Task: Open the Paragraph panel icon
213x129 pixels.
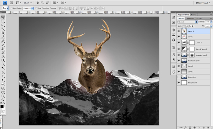Action: point(174,59)
